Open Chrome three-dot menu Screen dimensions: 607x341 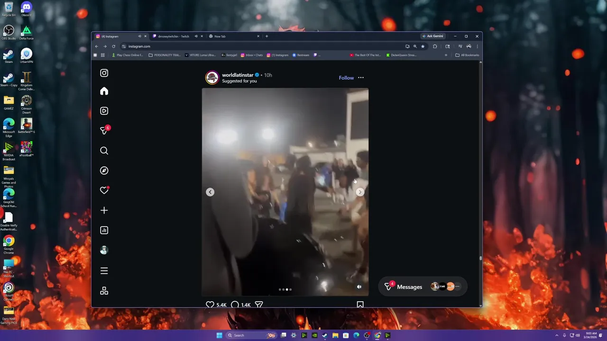[x=477, y=46]
